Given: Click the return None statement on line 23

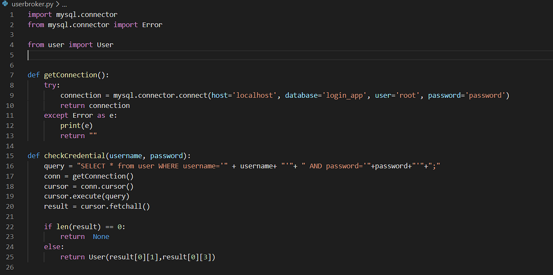Looking at the screenshot, I should (85, 236).
